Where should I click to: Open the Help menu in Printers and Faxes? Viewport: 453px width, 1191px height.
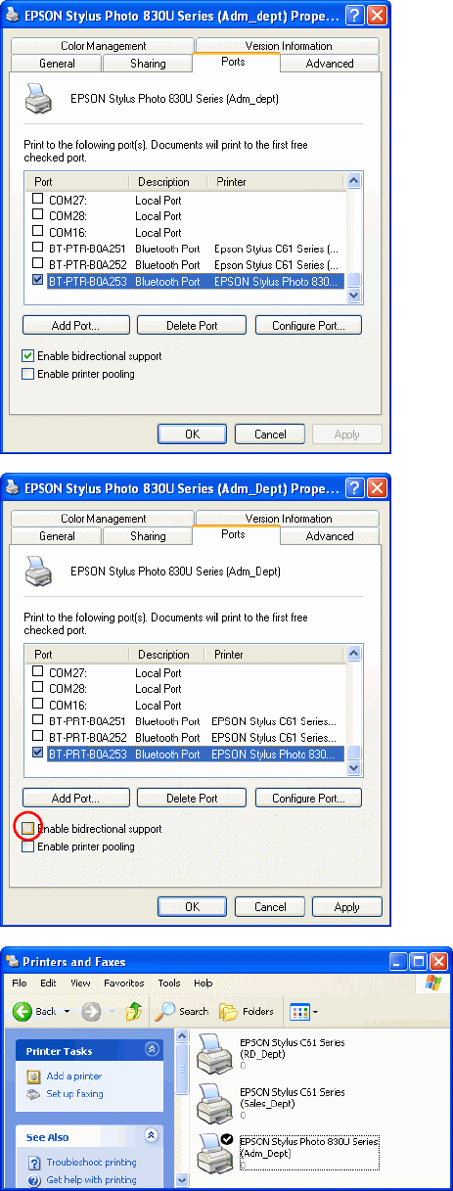[x=203, y=983]
